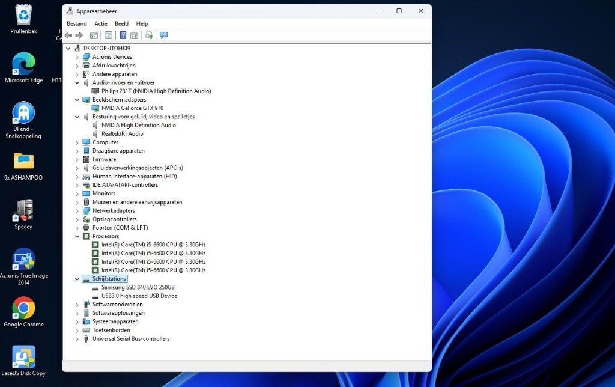Collapse the Processors node

(77, 236)
